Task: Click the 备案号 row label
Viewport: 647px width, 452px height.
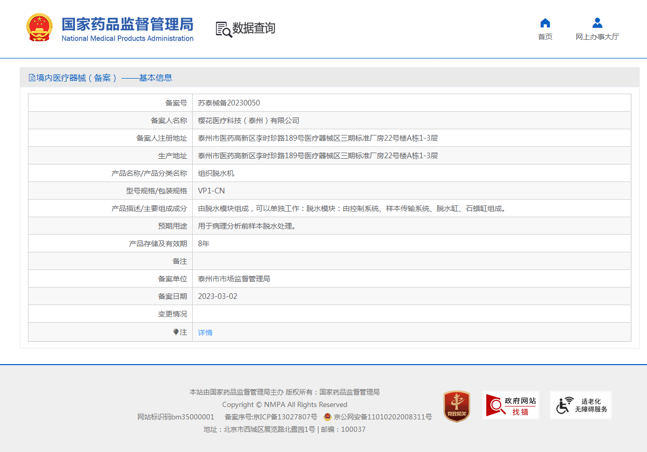Action: (176, 103)
